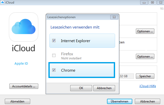This screenshot has height=105, width=164.
Task: Confirm bookmark options with OK
Action: point(81,88)
